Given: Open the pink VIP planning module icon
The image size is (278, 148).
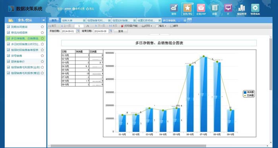Looking at the screenshot, I should (x=201, y=8).
